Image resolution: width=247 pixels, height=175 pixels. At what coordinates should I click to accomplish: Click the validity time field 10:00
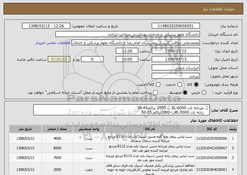tap(127, 59)
